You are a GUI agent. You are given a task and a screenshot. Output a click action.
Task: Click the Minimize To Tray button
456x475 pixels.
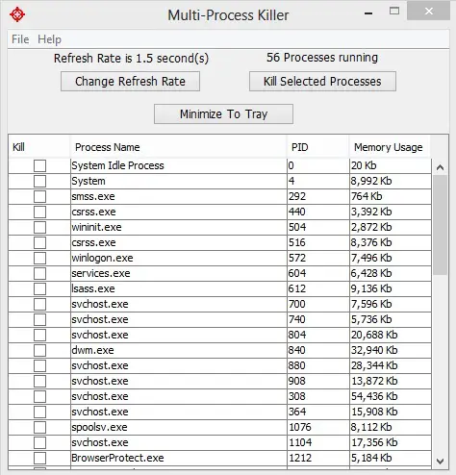(x=223, y=114)
